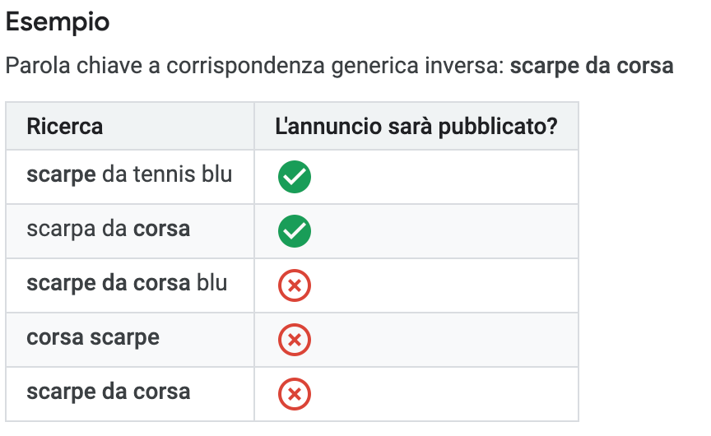The width and height of the screenshot is (711, 436).
Task: Click the bold word scarpe in first row
Action: coord(61,175)
